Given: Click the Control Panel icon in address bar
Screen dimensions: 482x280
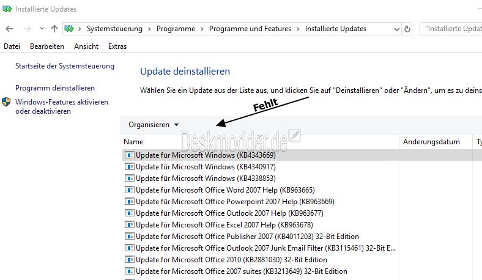Looking at the screenshot, I should click(x=69, y=29).
